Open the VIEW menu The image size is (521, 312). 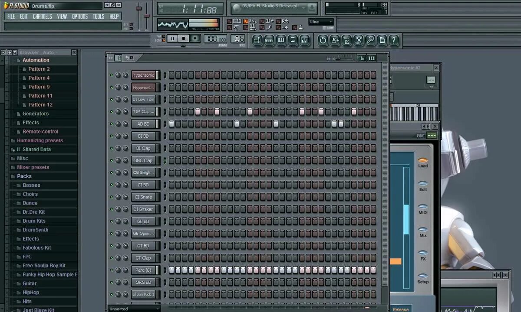coord(62,16)
